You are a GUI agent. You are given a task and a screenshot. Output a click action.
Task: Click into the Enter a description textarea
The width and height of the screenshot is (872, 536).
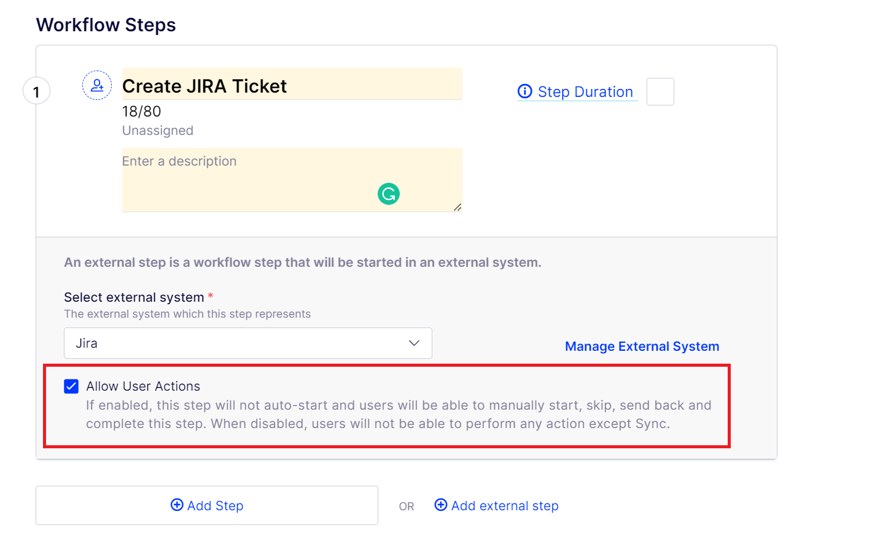pyautogui.click(x=292, y=180)
